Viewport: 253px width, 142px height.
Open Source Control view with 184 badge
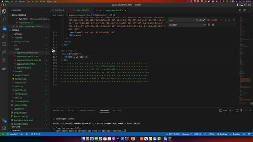[4, 28]
